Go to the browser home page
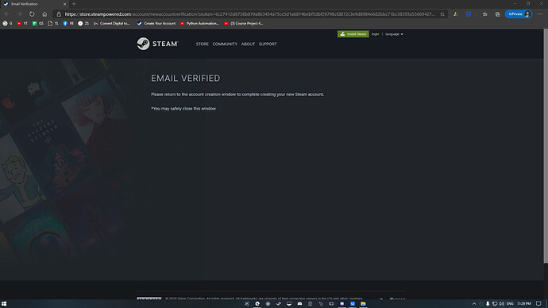Image resolution: width=548 pixels, height=308 pixels. pos(44,14)
